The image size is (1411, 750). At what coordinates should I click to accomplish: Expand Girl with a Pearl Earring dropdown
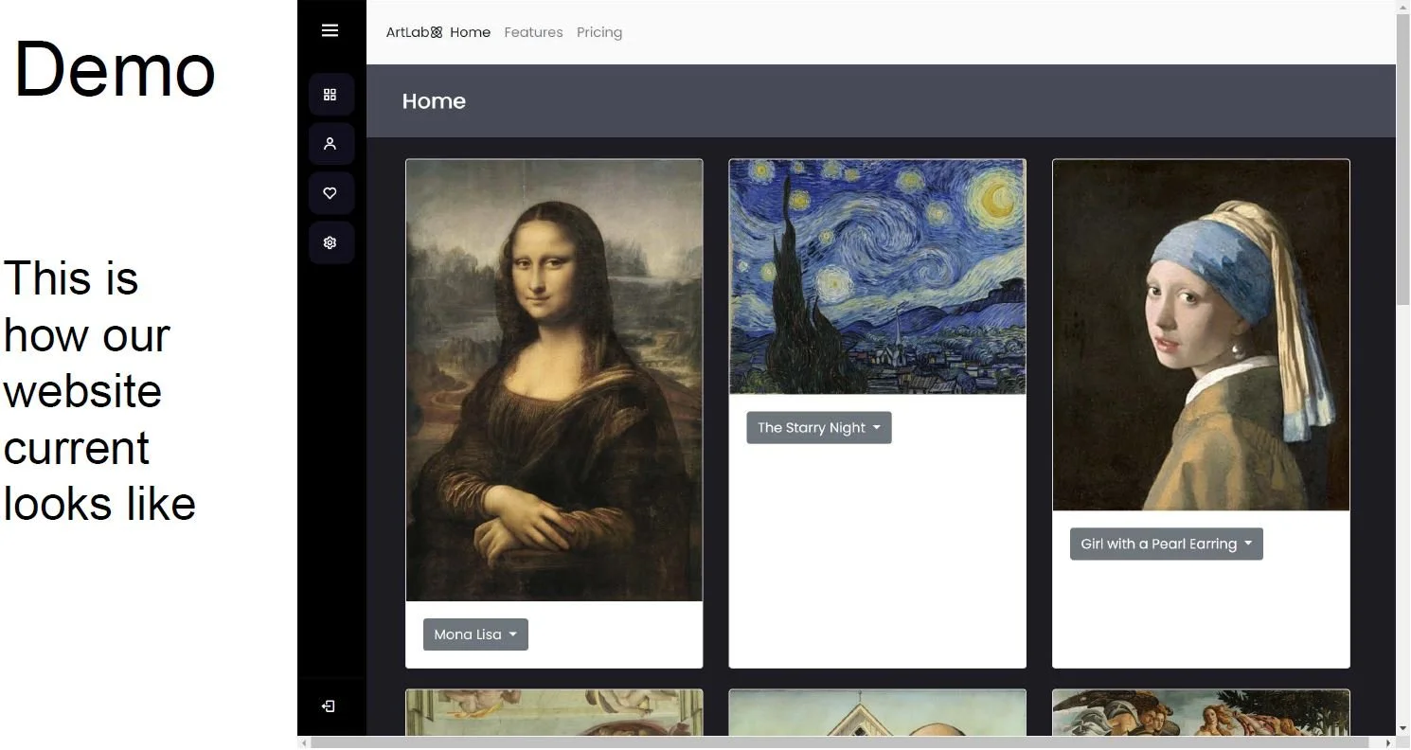(1167, 544)
